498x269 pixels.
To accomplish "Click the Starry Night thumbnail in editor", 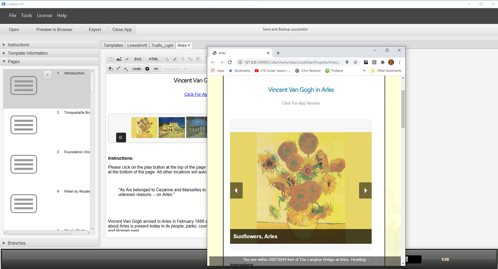I will (197, 128).
